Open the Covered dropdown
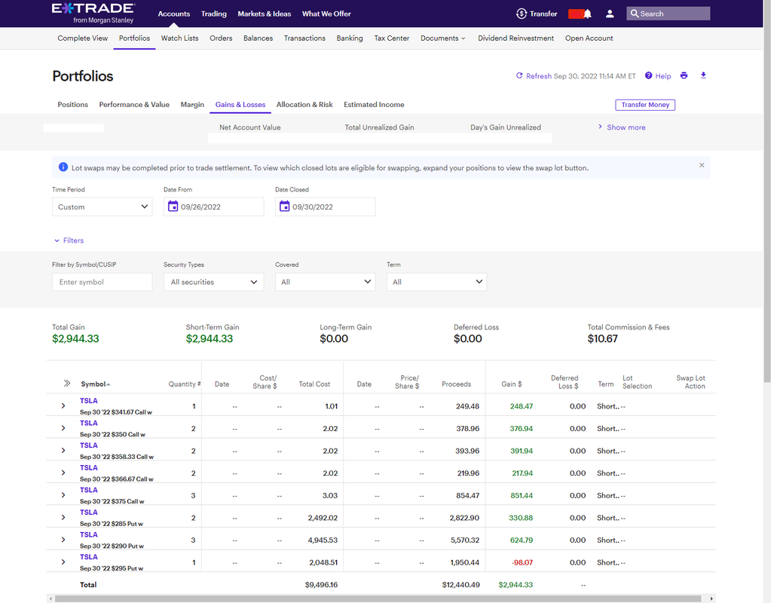This screenshot has height=603, width=771. 325,282
